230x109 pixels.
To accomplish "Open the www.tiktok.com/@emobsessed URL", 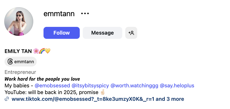I will tap(83, 99).
